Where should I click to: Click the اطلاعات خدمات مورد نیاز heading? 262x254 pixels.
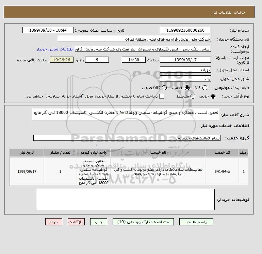point(225,126)
